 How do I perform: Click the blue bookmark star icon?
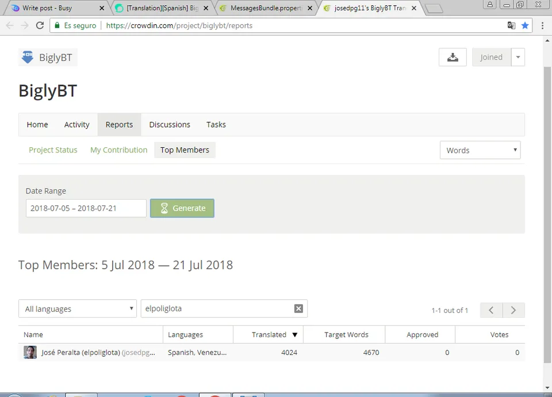pyautogui.click(x=525, y=25)
